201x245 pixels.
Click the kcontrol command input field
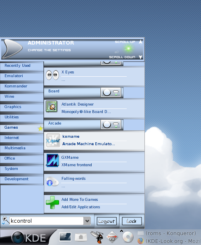tap(46, 221)
